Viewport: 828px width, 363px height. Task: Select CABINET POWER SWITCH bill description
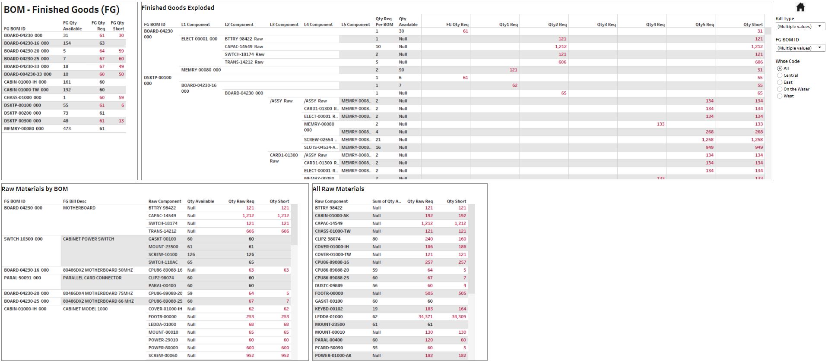tap(89, 239)
